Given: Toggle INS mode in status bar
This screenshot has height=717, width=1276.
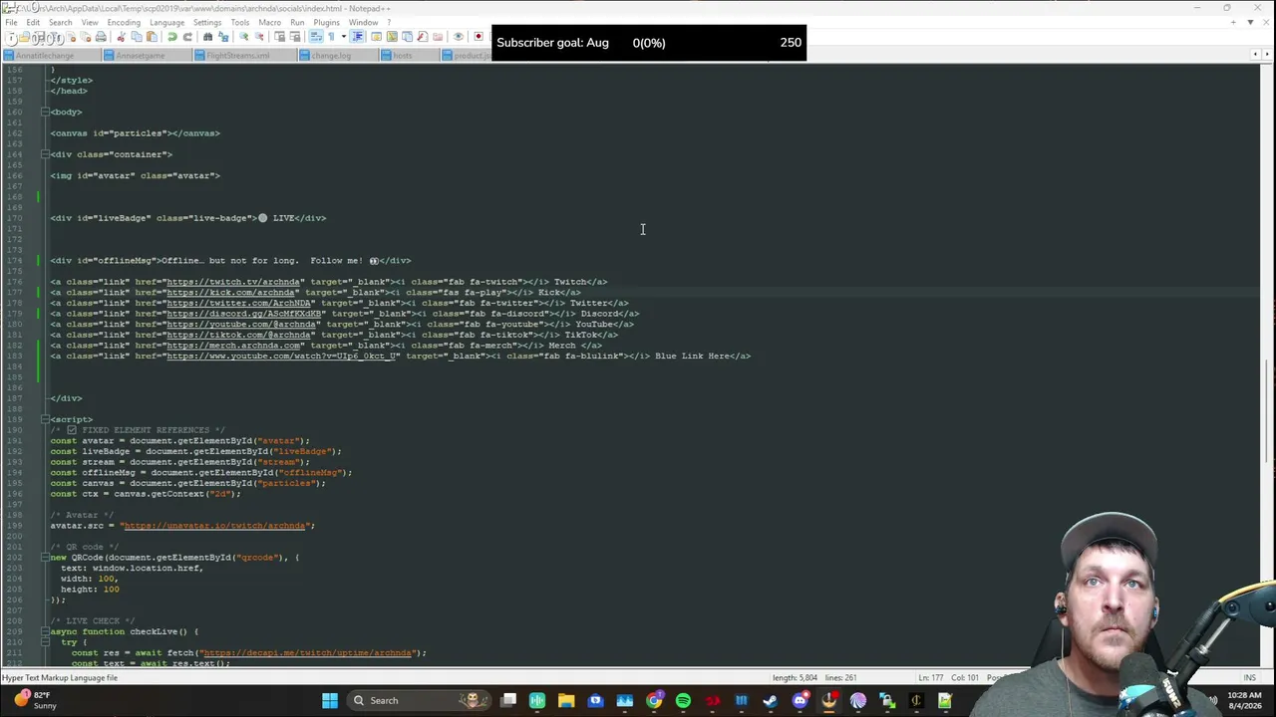Looking at the screenshot, I should point(1249,678).
